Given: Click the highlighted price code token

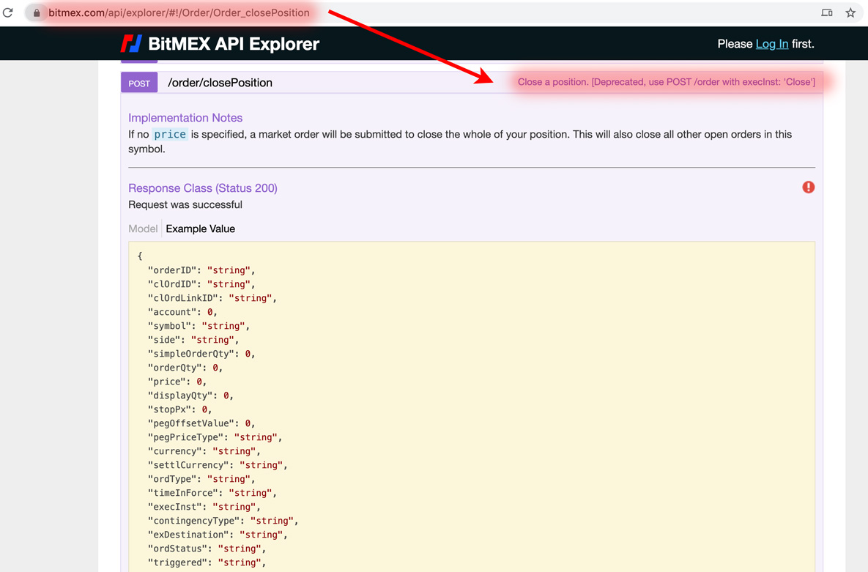Looking at the screenshot, I should tap(169, 134).
